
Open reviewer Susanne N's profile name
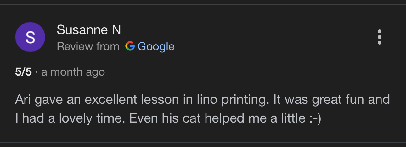89,30
